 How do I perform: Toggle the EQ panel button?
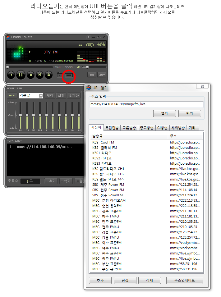92,75
